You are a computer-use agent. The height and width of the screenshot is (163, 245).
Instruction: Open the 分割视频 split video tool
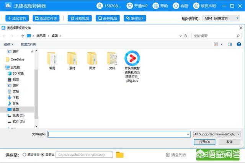tap(80, 18)
